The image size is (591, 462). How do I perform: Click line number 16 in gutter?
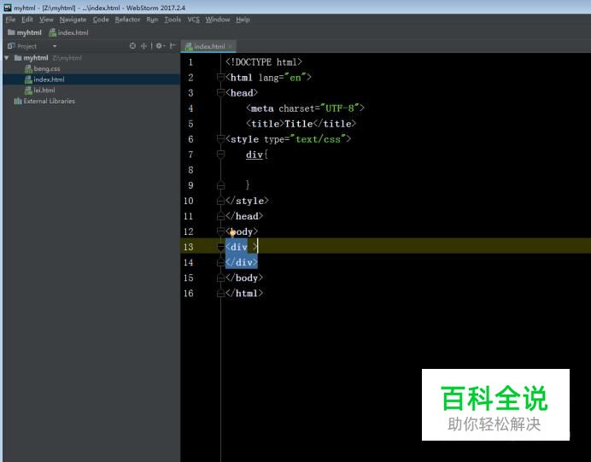[x=189, y=293]
